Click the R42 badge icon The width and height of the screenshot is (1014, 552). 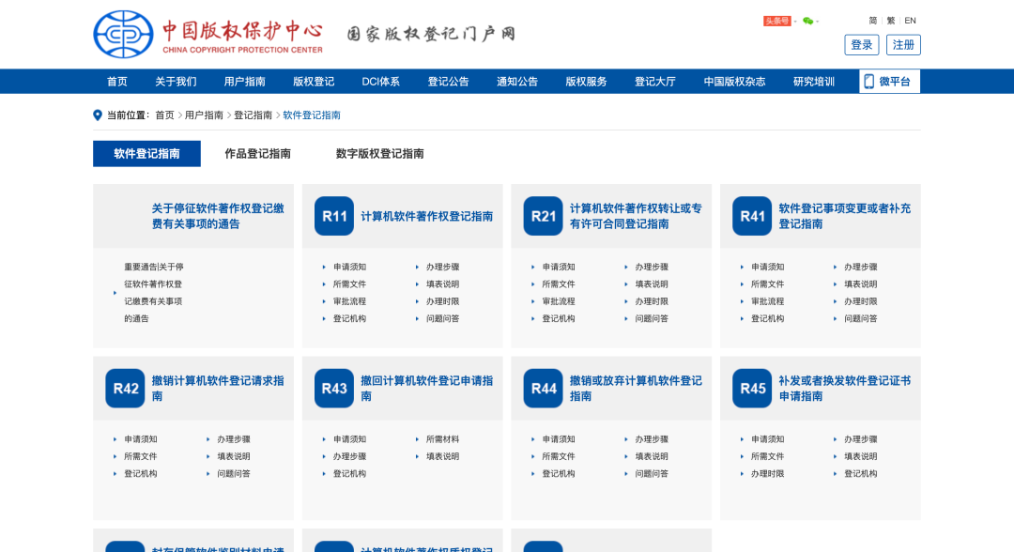(126, 389)
